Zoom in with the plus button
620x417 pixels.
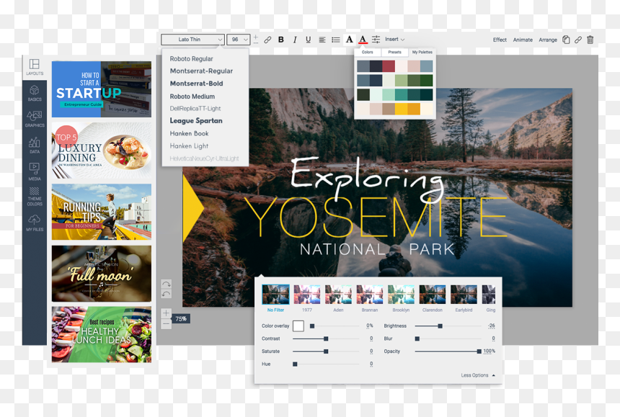(x=166, y=313)
